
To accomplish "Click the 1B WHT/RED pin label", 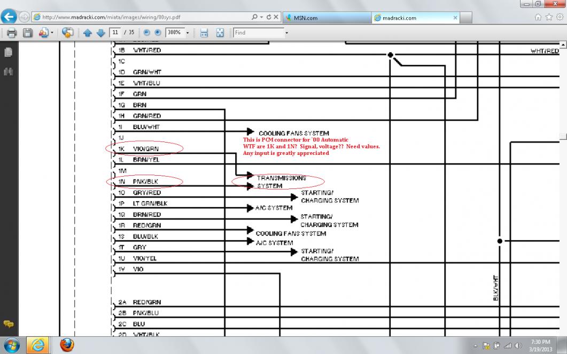I will point(139,50).
